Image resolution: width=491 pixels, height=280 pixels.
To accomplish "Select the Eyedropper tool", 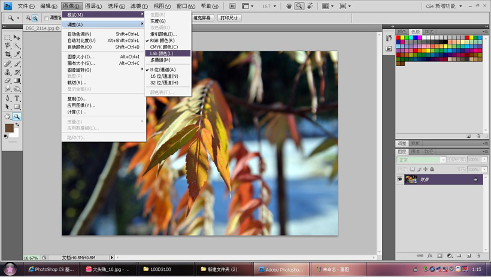I will click(x=17, y=54).
